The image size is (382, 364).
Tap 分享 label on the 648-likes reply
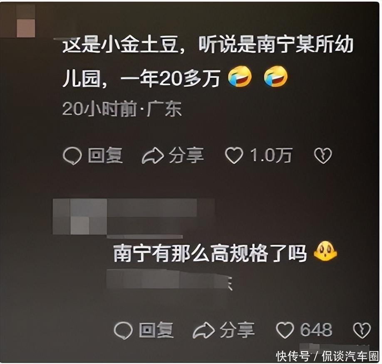coord(237,330)
